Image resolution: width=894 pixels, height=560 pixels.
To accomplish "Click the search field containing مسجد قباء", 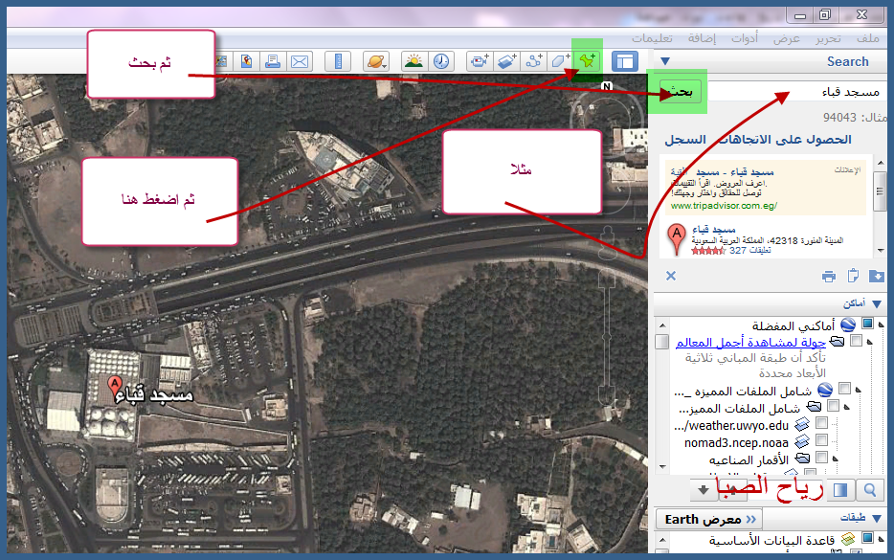I will coord(797,91).
